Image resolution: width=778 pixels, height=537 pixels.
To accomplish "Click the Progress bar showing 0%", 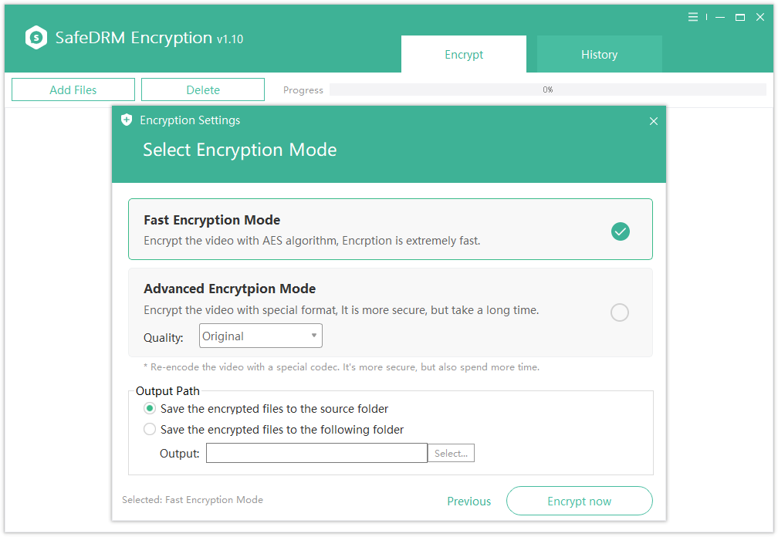I will coord(548,89).
